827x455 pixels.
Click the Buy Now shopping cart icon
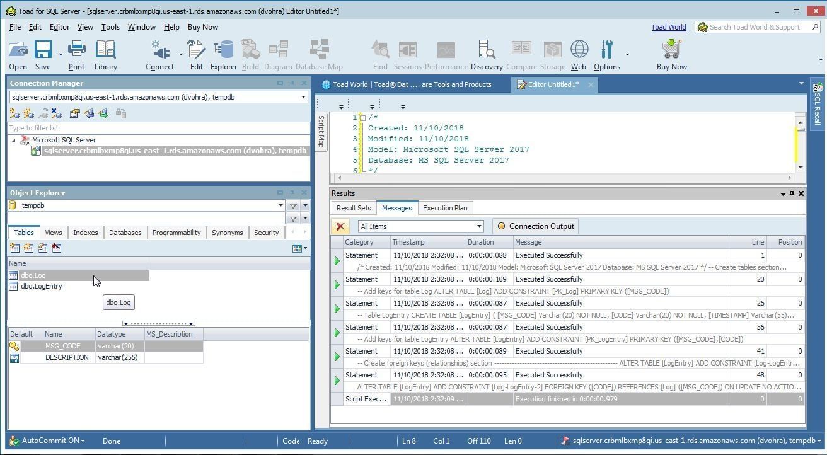coord(671,55)
